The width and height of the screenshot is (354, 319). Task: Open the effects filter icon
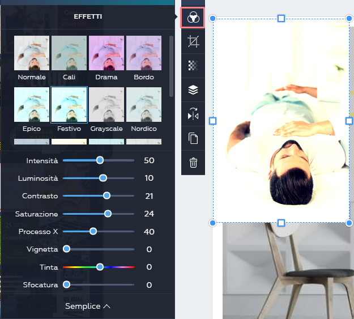[193, 18]
